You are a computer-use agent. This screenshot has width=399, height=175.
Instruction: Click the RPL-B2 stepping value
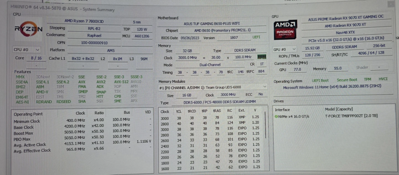click(x=94, y=28)
